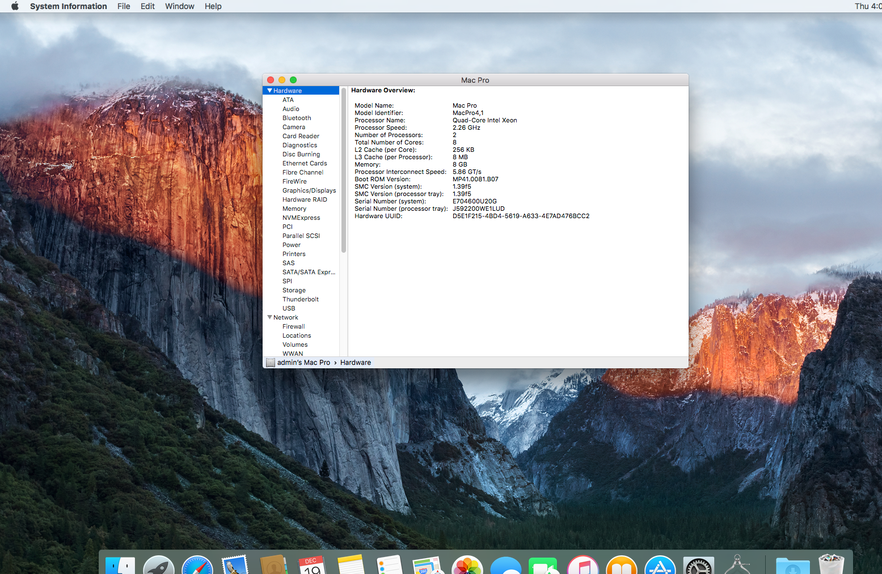
Task: Select Camera in the sidebar
Action: (x=294, y=127)
